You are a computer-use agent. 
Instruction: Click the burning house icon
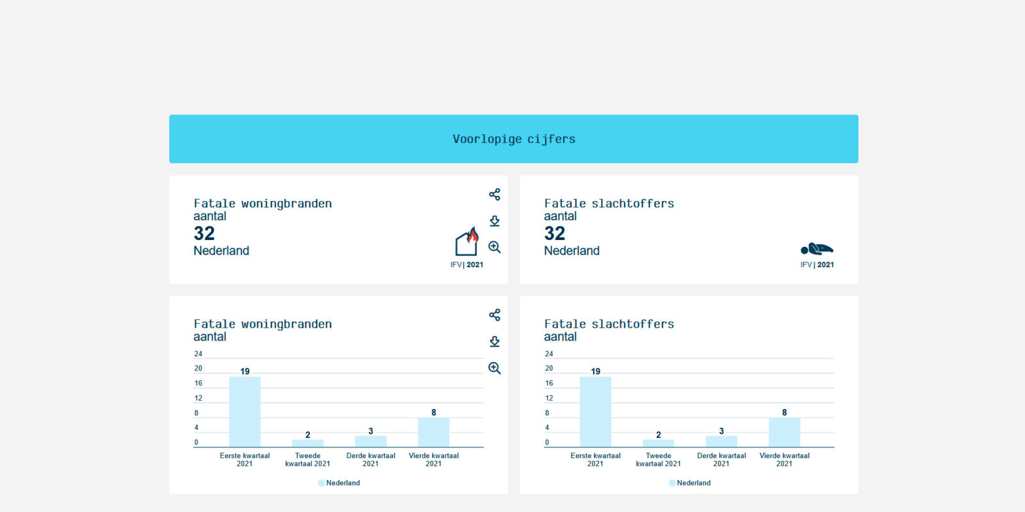point(466,242)
